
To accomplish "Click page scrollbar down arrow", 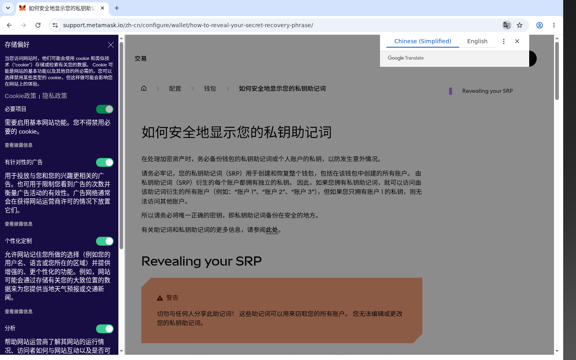I will (557, 351).
